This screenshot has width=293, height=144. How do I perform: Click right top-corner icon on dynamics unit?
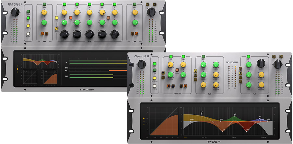[281, 56]
